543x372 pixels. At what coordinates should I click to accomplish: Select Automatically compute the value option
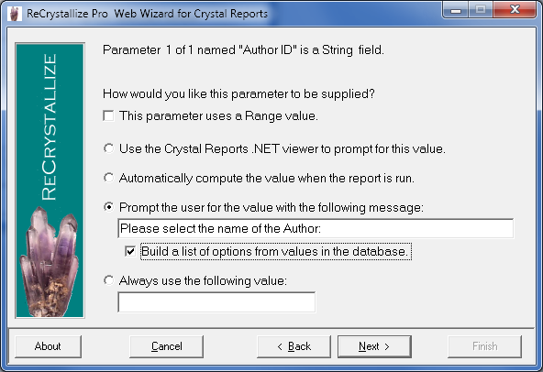pos(109,178)
